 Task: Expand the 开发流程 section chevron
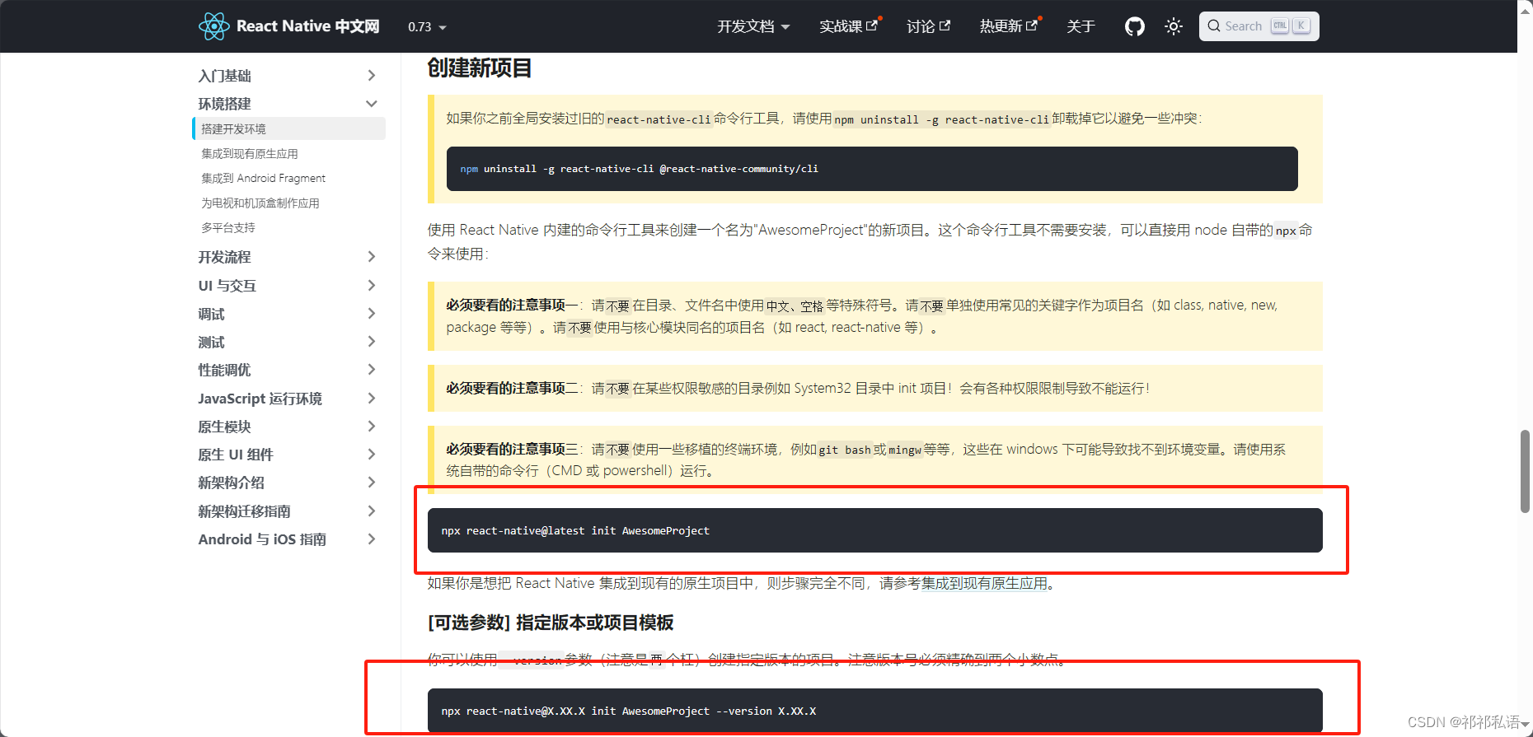(x=372, y=257)
